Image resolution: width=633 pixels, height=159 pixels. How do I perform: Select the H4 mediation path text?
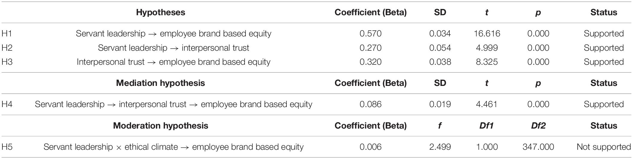[173, 104]
